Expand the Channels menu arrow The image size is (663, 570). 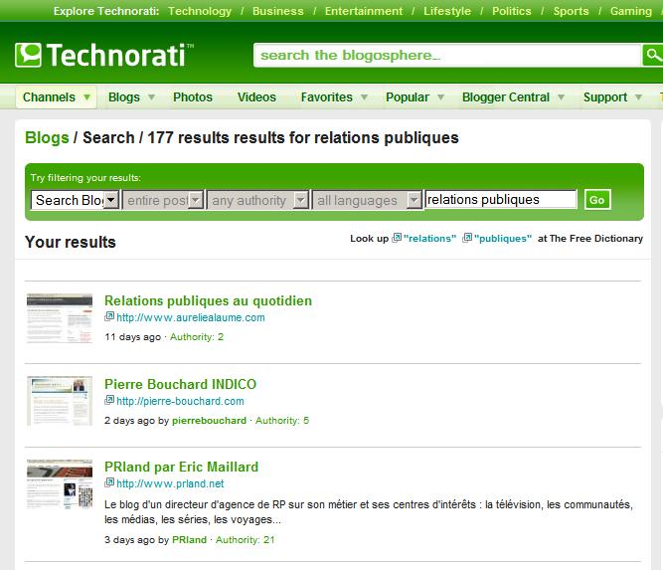(x=86, y=97)
